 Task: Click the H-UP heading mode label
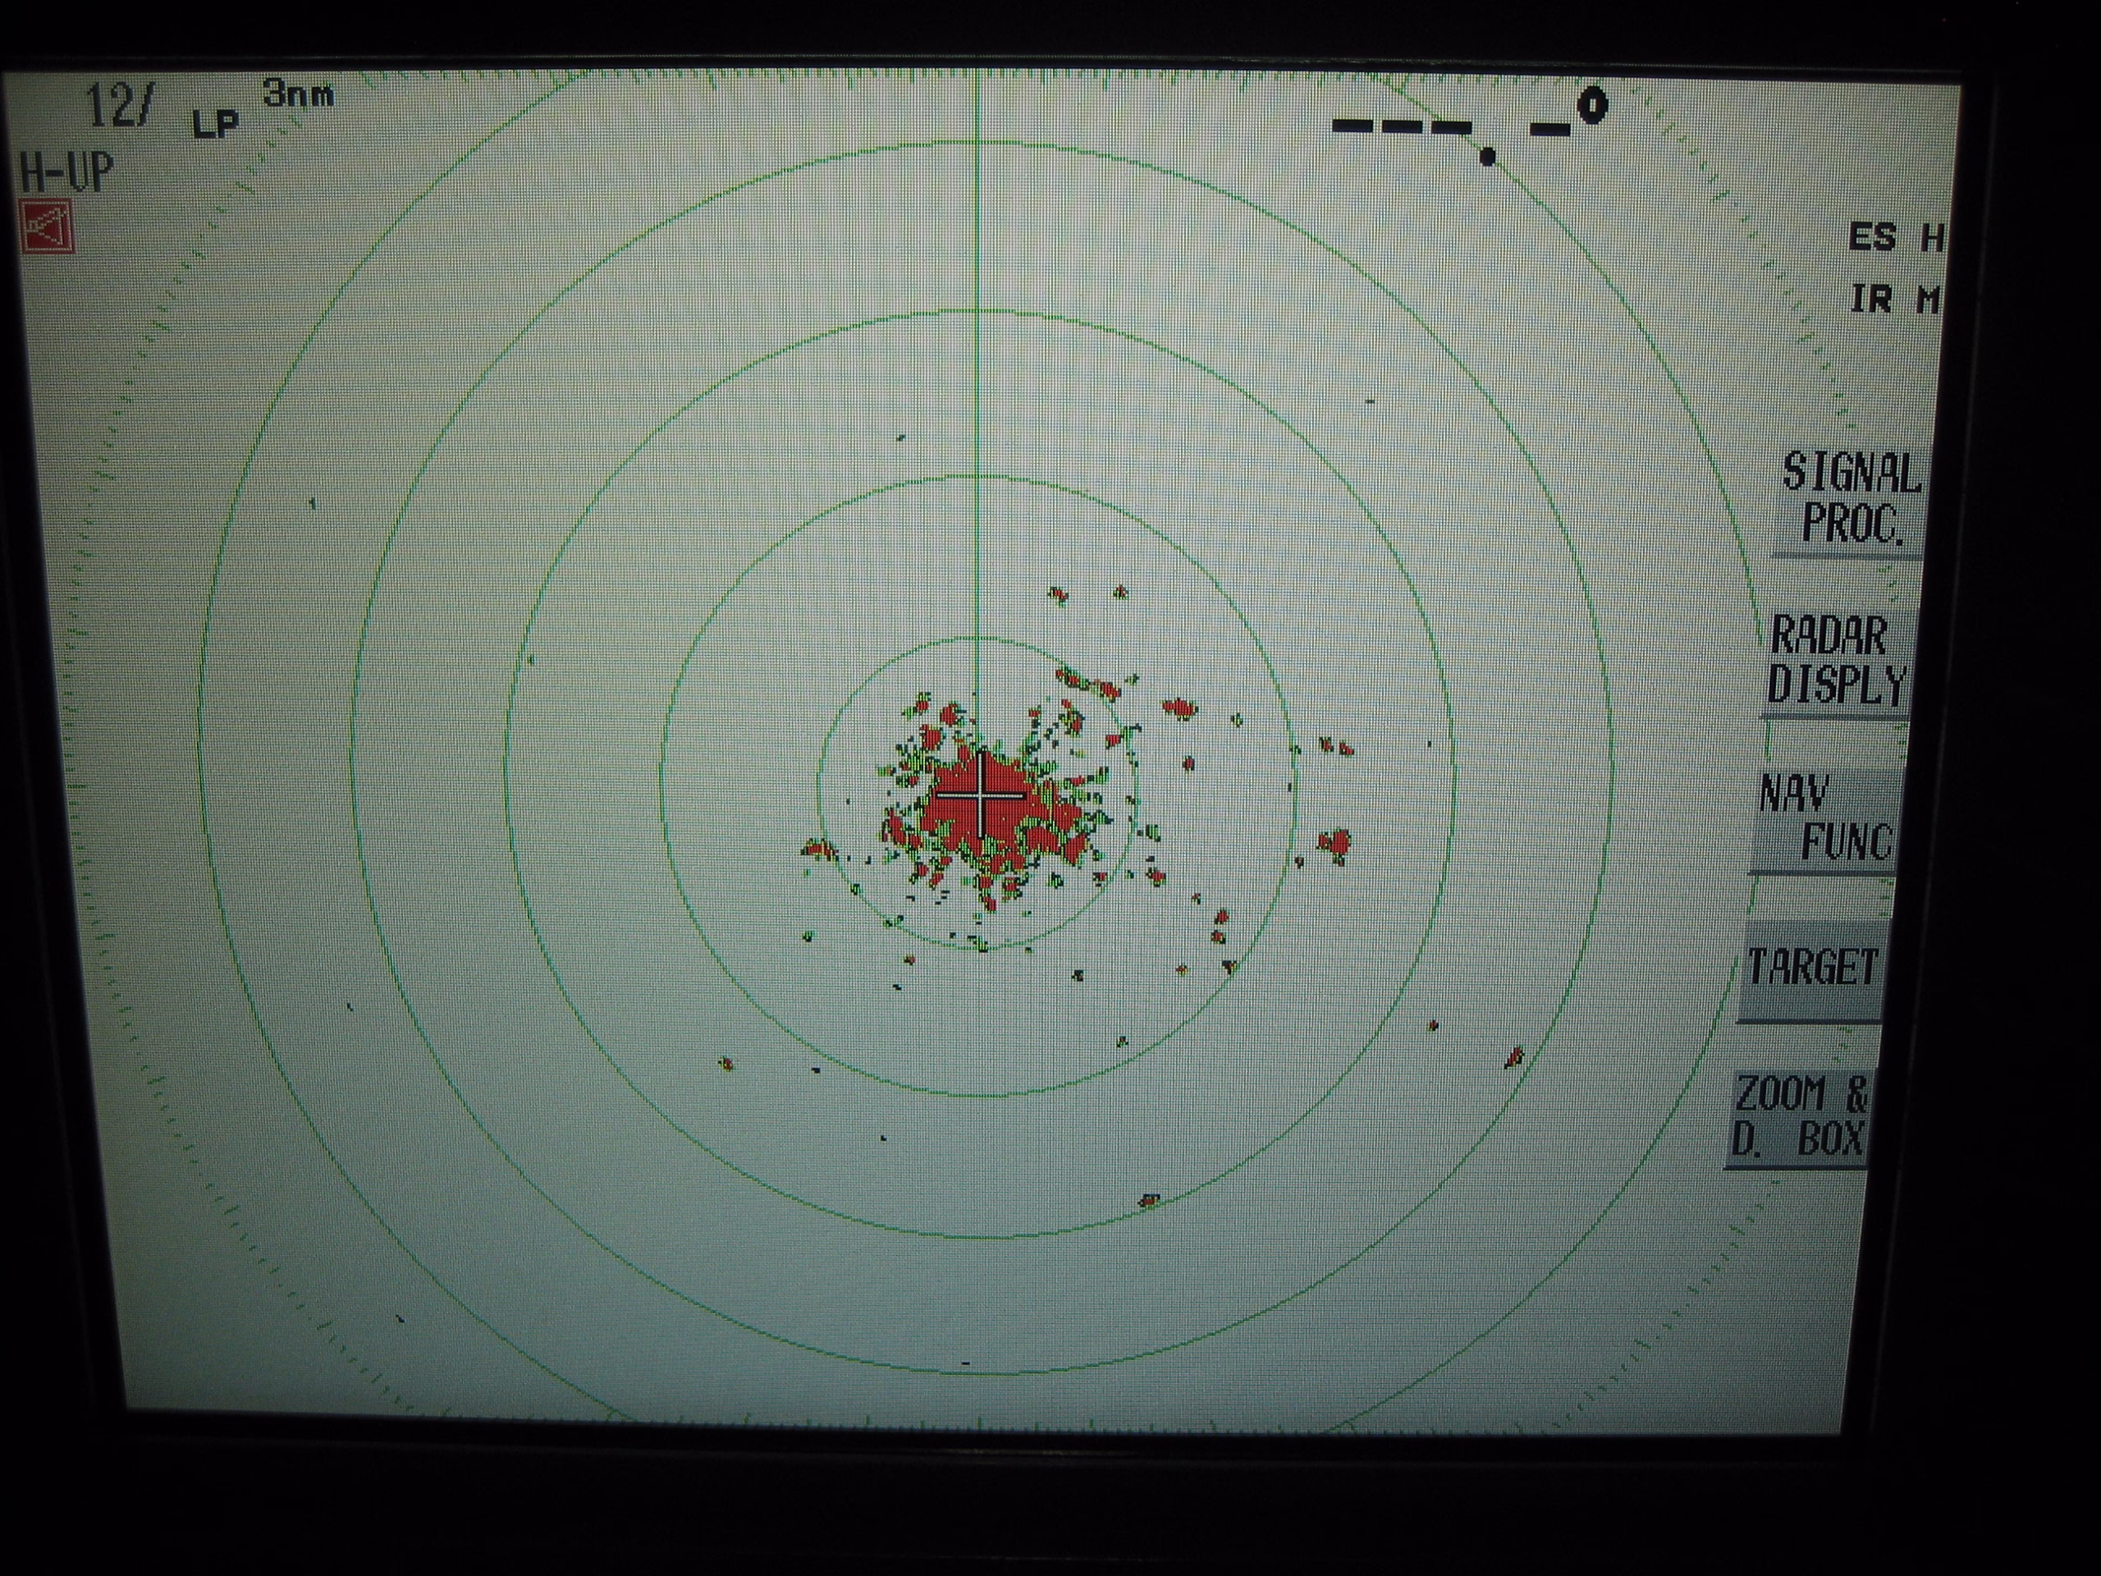pyautogui.click(x=66, y=173)
